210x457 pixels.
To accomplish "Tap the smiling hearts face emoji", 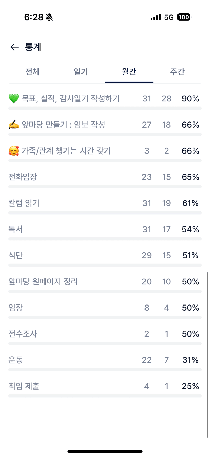I will click(x=14, y=151).
